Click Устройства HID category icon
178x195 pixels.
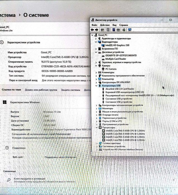point(100,150)
